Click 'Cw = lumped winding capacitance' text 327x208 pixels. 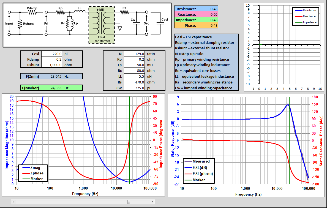(x=203, y=88)
